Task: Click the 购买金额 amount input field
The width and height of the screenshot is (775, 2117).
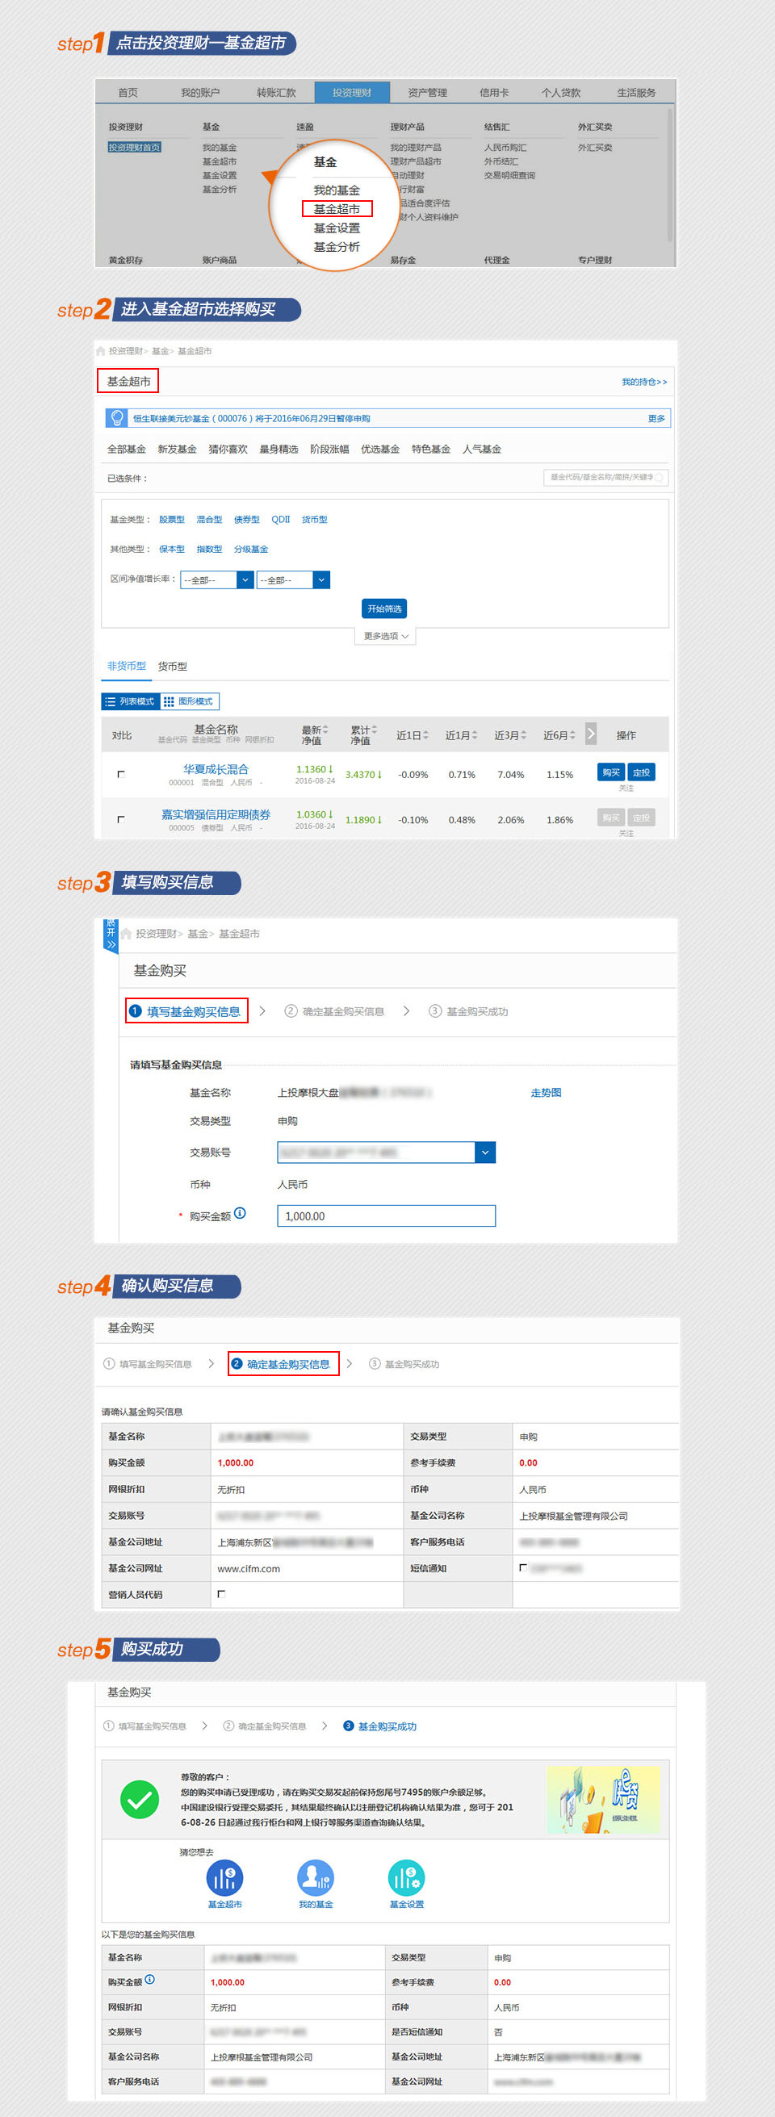Action: (386, 1215)
